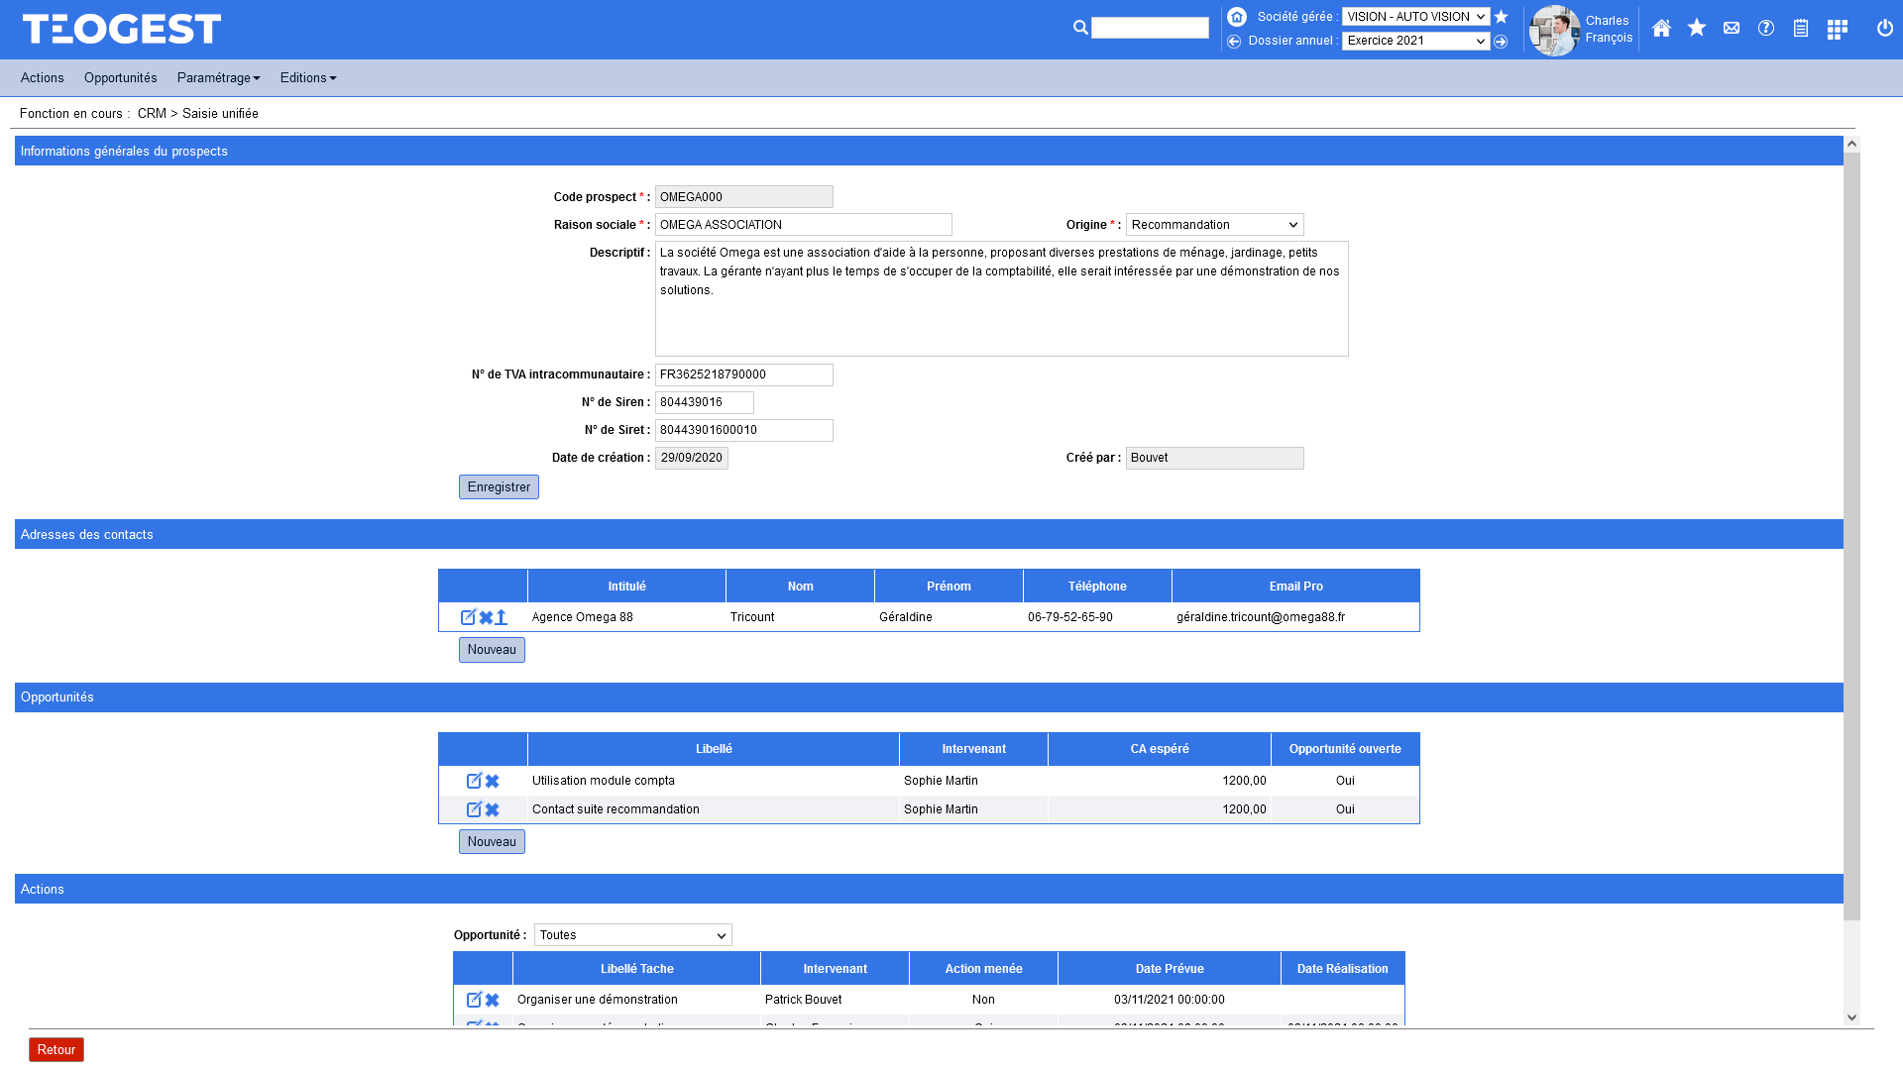Open the Opportunité filter dropdown Toutes
The image size is (1903, 1070).
(x=632, y=935)
